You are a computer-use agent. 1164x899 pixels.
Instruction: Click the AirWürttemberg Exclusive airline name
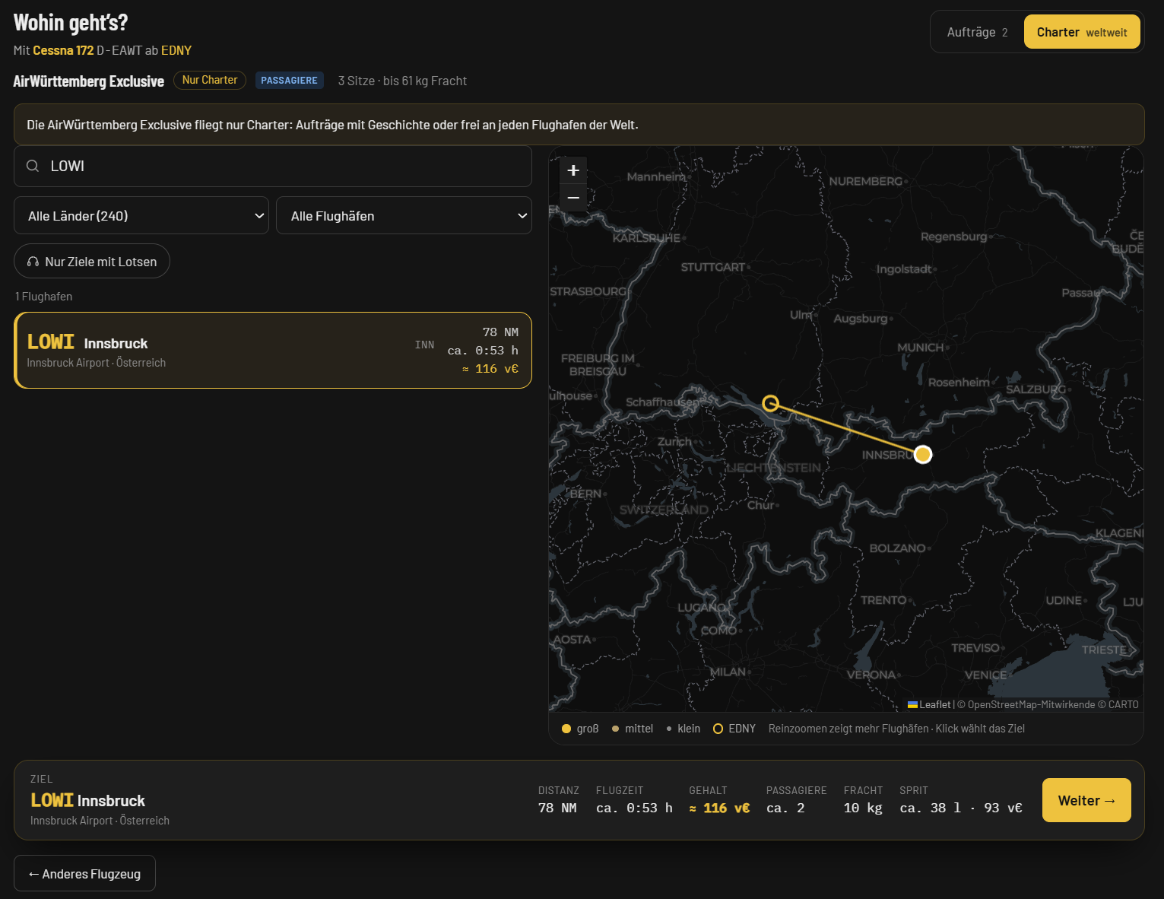pos(89,81)
